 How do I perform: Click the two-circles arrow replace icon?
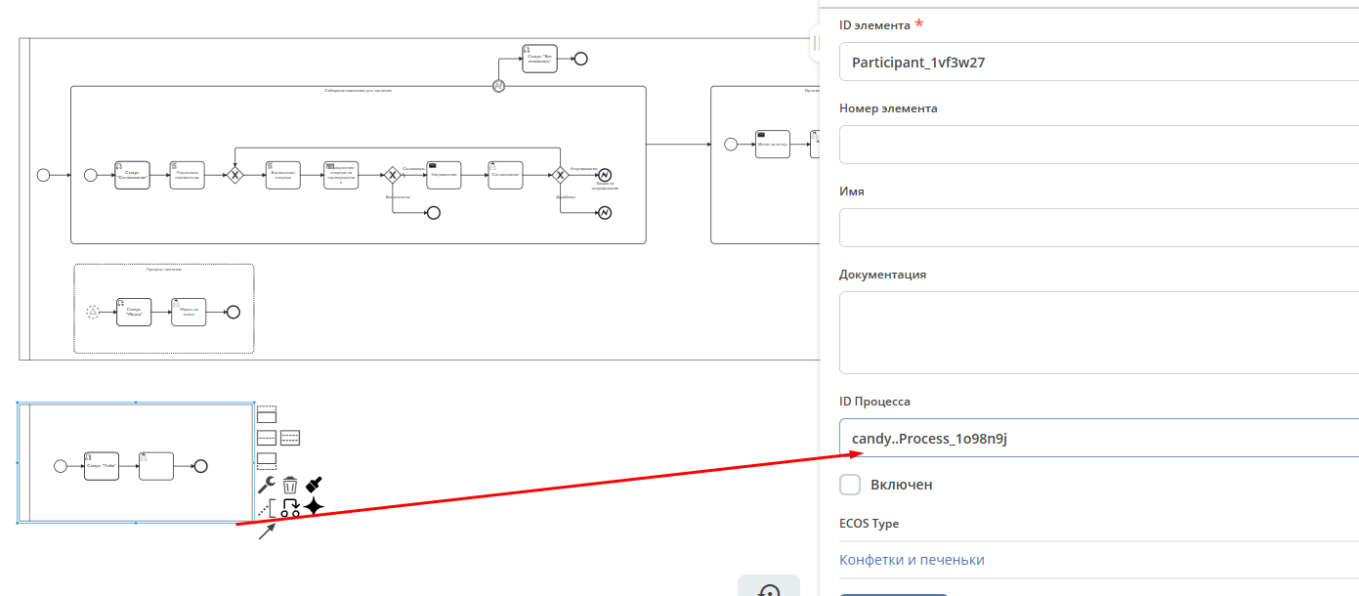pyautogui.click(x=290, y=508)
